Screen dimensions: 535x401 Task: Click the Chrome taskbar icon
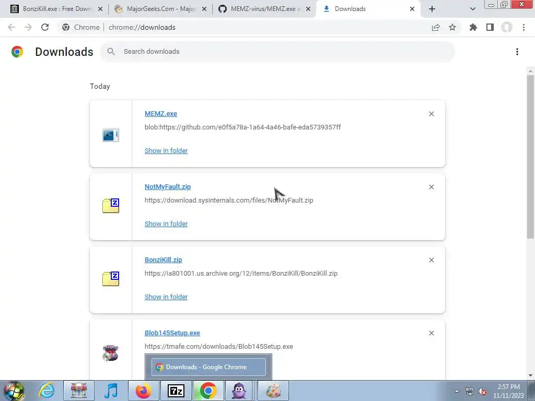[x=208, y=391]
